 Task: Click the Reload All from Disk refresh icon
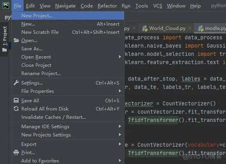[16, 109]
